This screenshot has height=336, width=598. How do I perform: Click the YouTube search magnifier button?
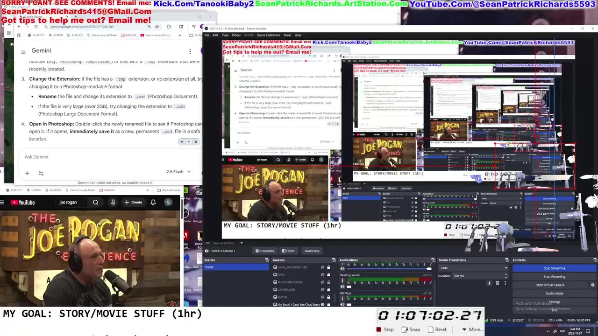pyautogui.click(x=95, y=203)
